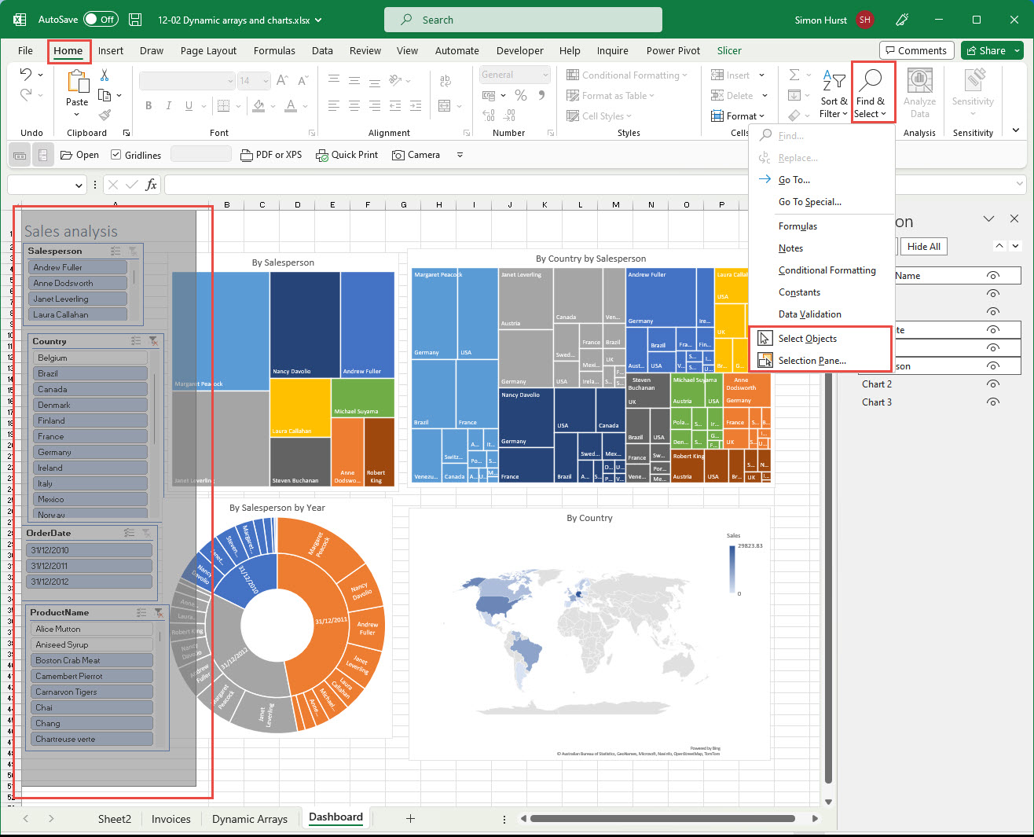Open the Find & Select tool
This screenshot has width=1034, height=837.
pyautogui.click(x=871, y=93)
